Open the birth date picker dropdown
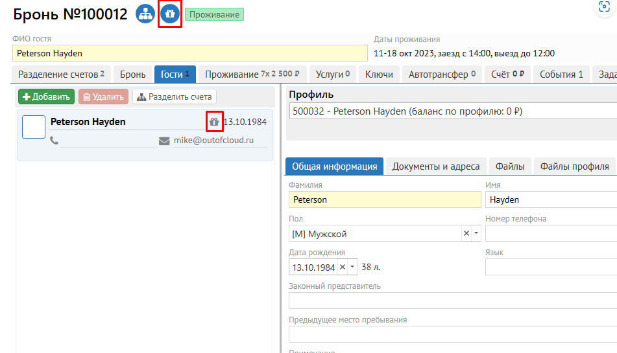Viewport: 617px width, 353px height. click(x=352, y=267)
